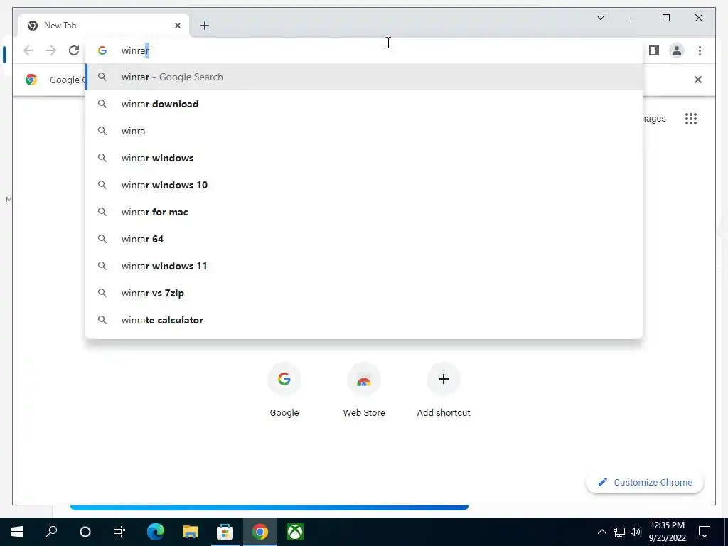Launch Microsoft Edge from taskbar

pyautogui.click(x=156, y=532)
